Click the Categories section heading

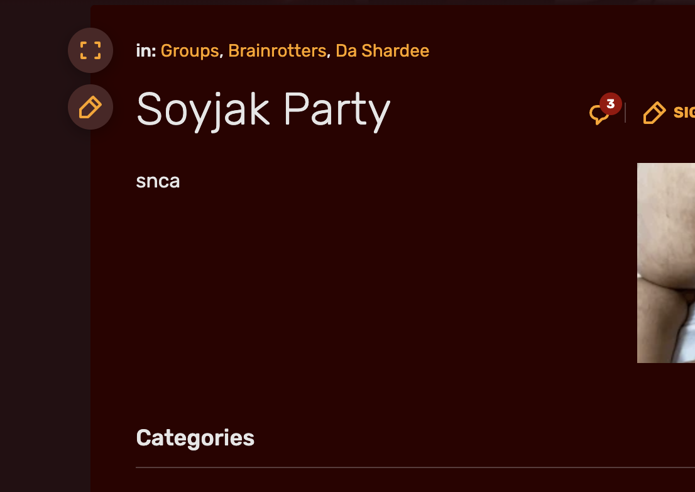tap(195, 438)
